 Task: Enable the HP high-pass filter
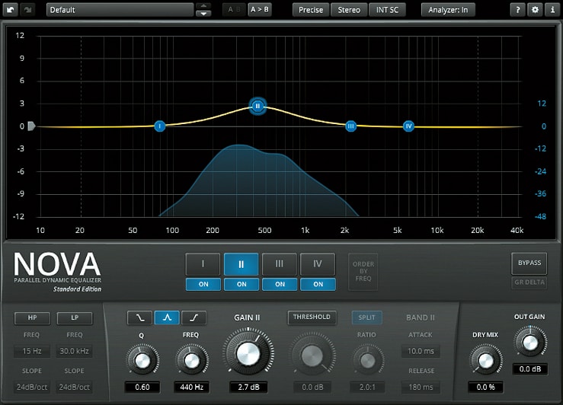pos(32,317)
